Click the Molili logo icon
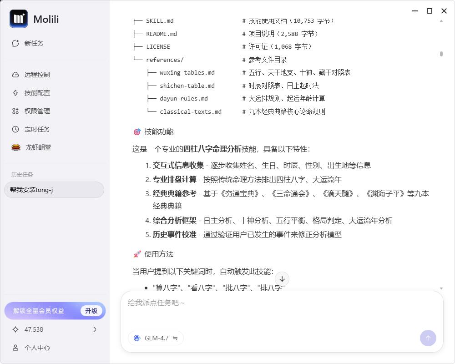455x364 pixels. click(x=19, y=19)
